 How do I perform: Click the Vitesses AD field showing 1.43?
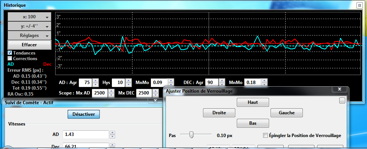(86, 134)
